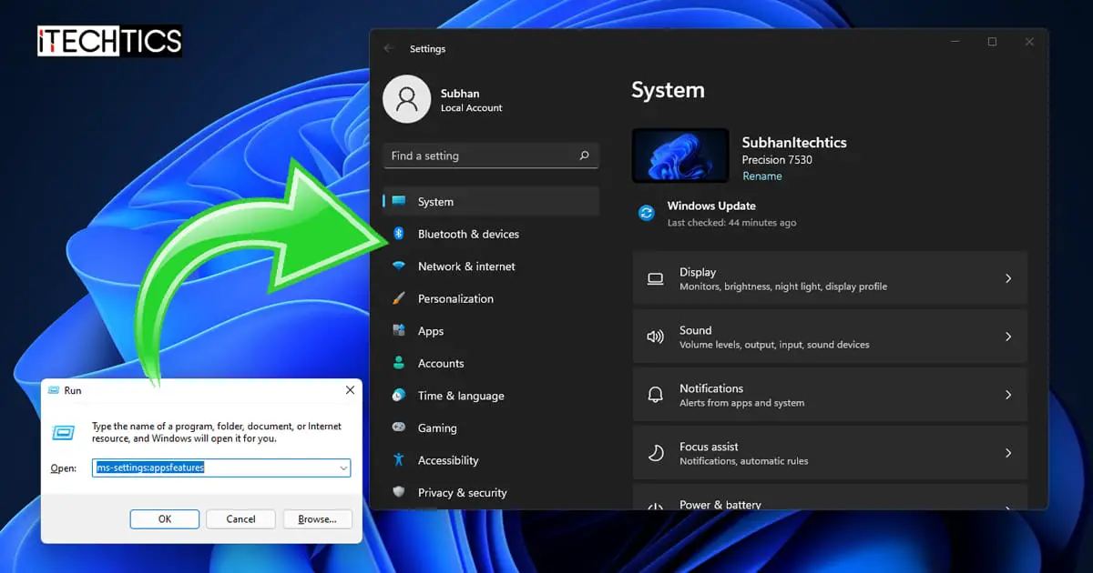Maximize the Settings window
The image size is (1093, 573).
click(x=992, y=42)
